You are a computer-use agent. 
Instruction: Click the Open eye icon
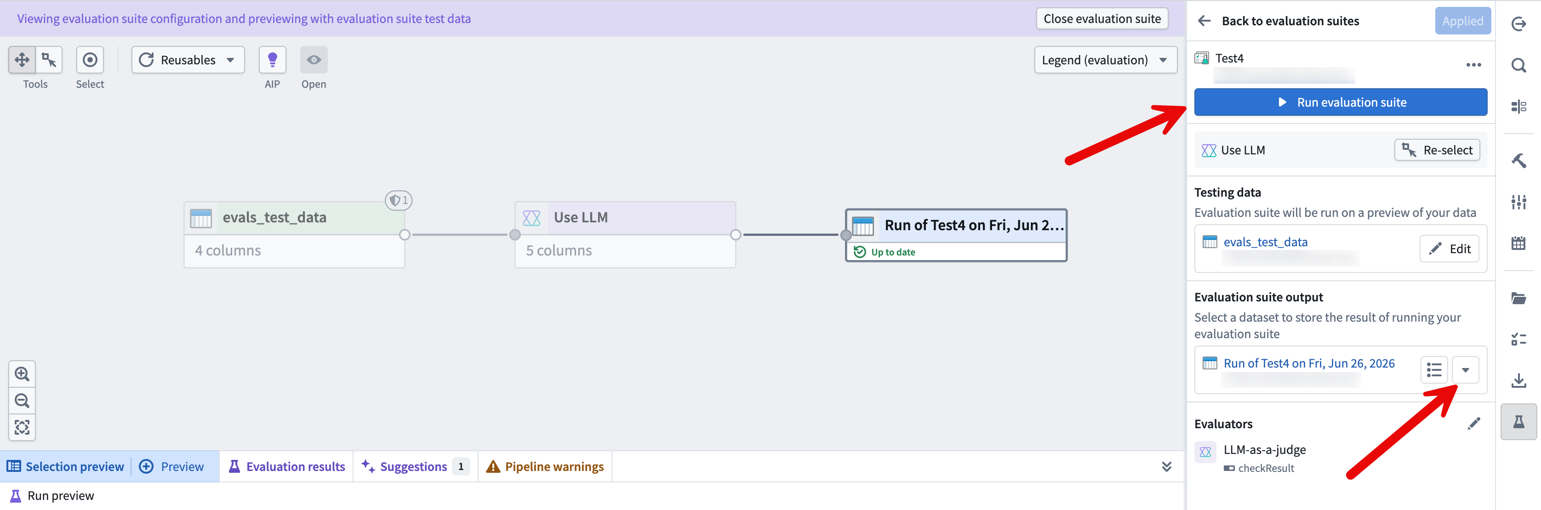pyautogui.click(x=314, y=60)
